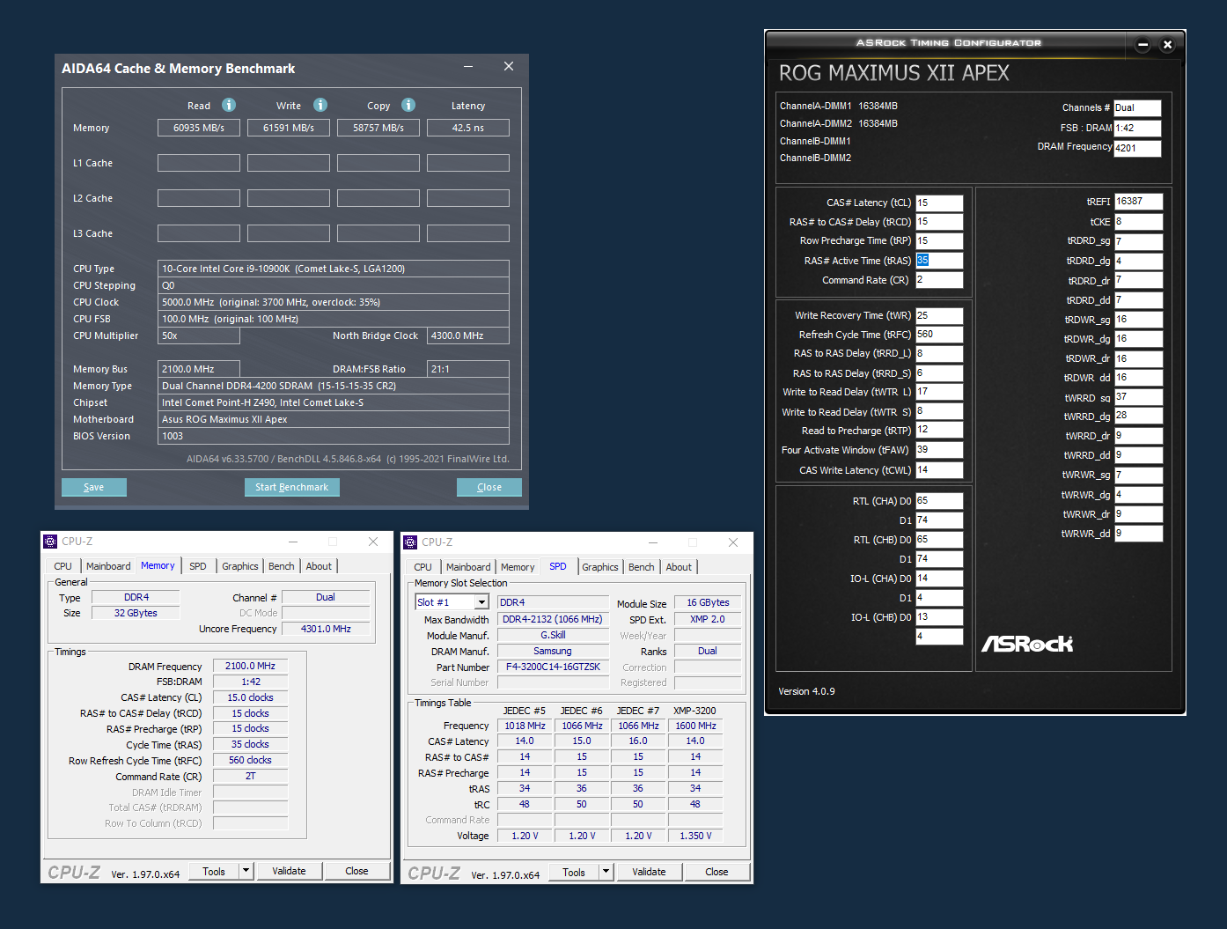Click the CAS Write Latency (tCWL) field
Image resolution: width=1227 pixels, height=929 pixels.
pyautogui.click(x=939, y=470)
